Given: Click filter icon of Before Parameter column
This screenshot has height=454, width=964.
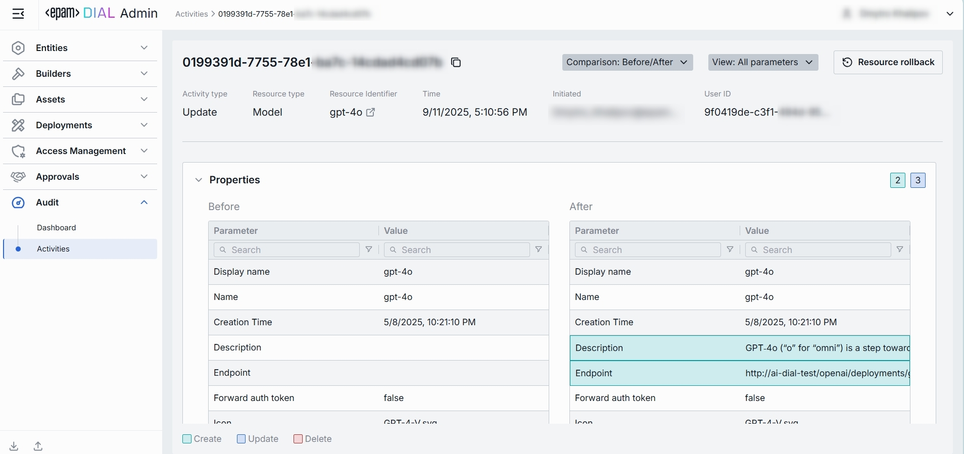Looking at the screenshot, I should [x=369, y=249].
